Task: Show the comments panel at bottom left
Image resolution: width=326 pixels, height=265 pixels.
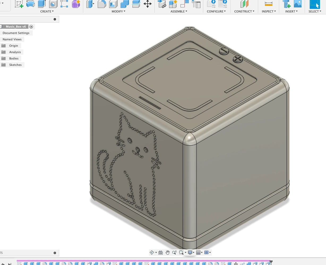Action: tap(55, 253)
